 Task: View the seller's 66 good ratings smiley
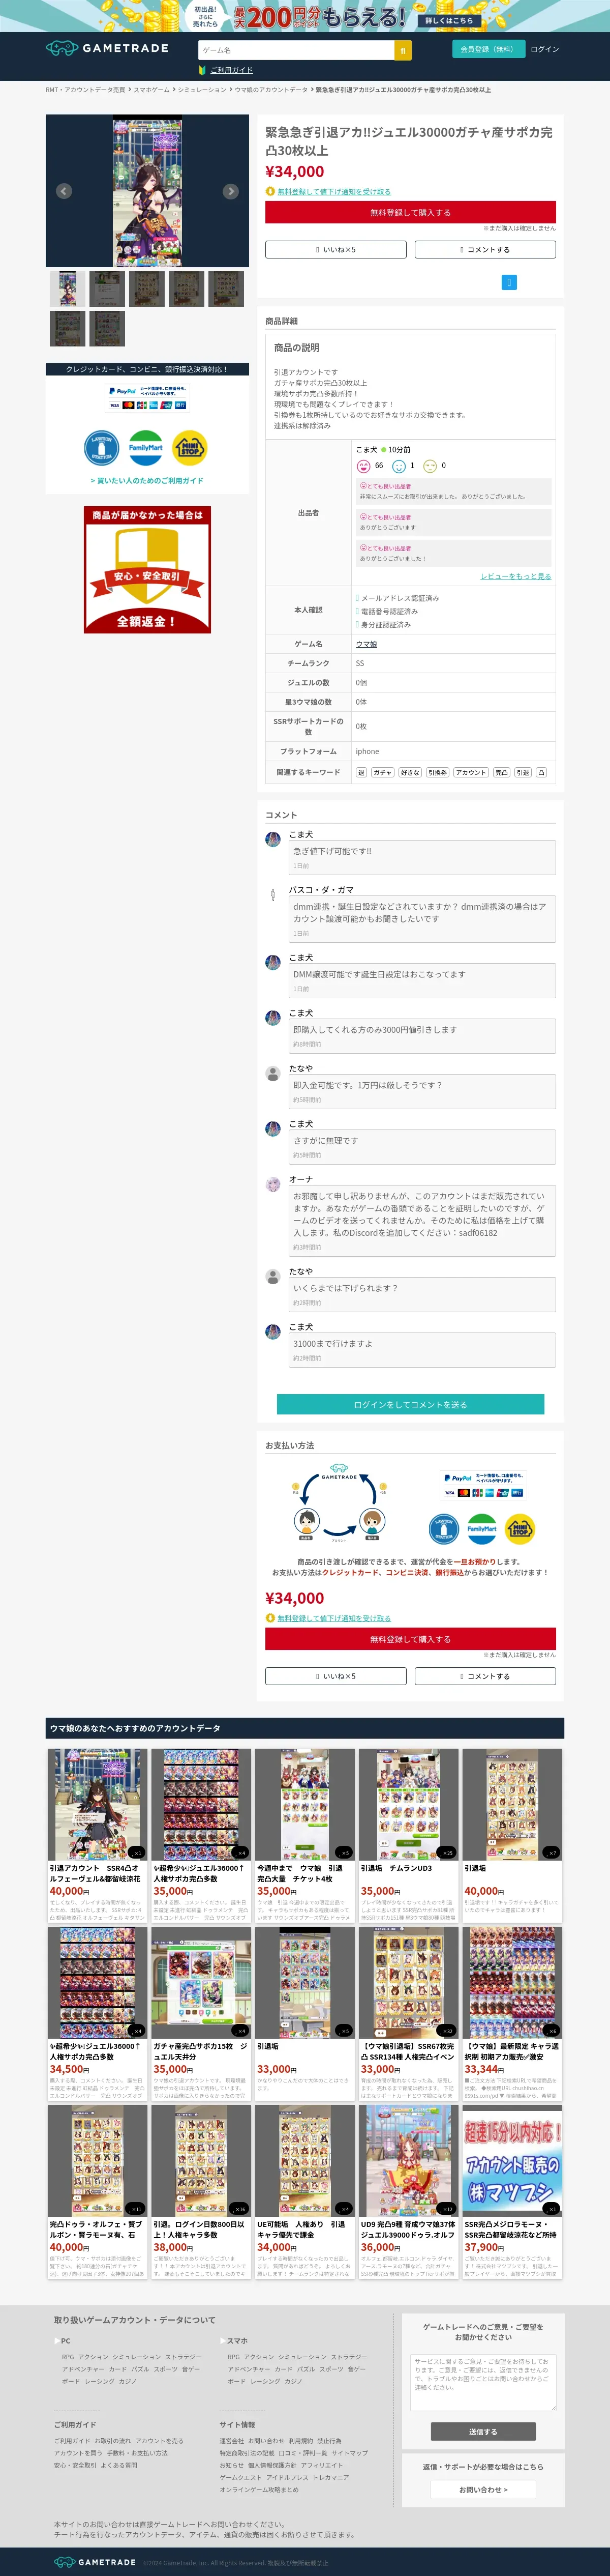[364, 465]
